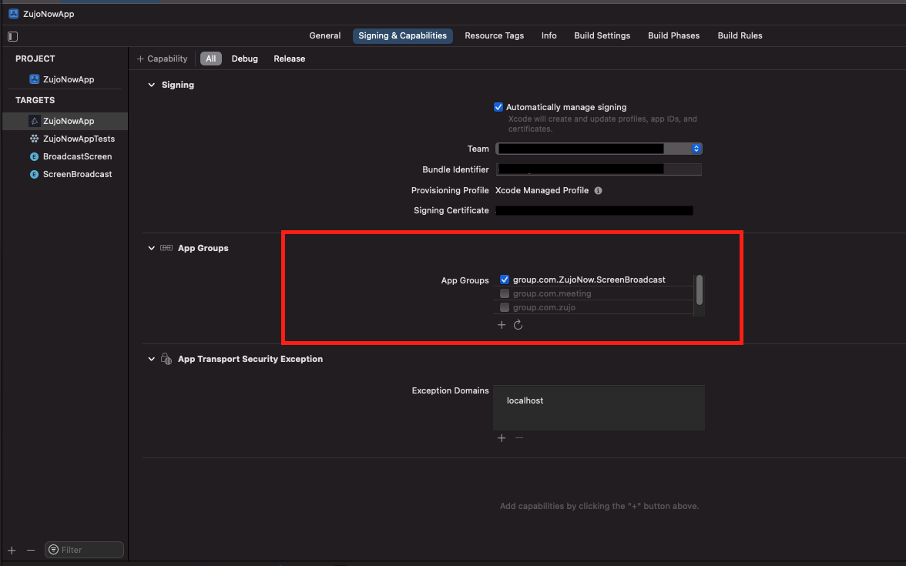Remove exception domain with minus button
This screenshot has width=906, height=566.
pos(519,438)
